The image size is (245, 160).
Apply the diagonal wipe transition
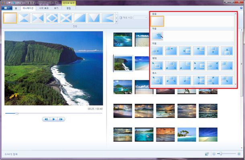click(80, 18)
